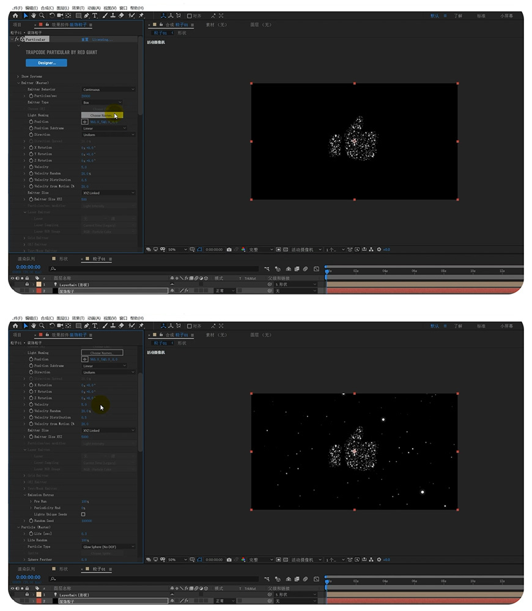This screenshot has height=611, width=532.
Task: Open the Particle Type dropdown showing Glow Sphere
Action: (x=108, y=547)
